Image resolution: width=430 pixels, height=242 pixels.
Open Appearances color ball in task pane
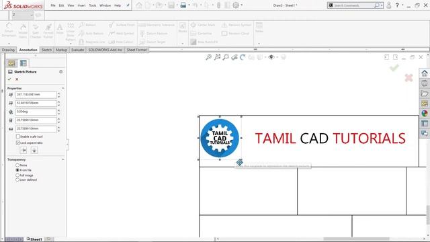(x=425, y=114)
